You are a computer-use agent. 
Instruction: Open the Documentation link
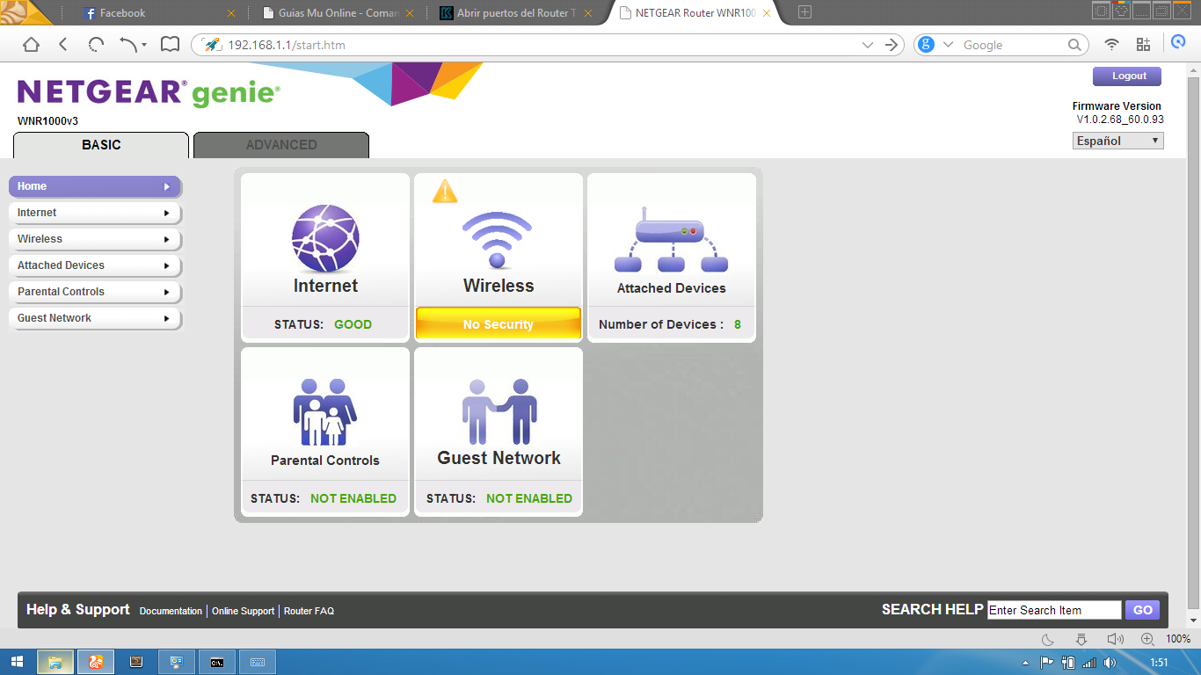click(171, 611)
